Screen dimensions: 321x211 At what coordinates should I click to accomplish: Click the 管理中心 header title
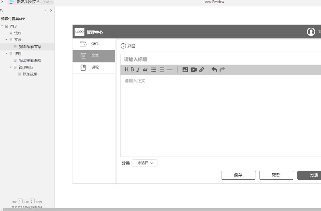tap(95, 32)
